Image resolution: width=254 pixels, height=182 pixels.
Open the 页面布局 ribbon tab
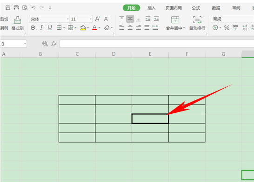pos(174,8)
